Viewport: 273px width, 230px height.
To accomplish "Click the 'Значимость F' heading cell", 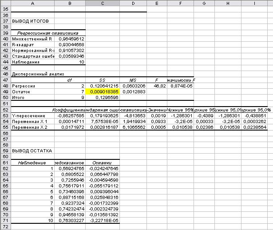I will click(x=180, y=80).
